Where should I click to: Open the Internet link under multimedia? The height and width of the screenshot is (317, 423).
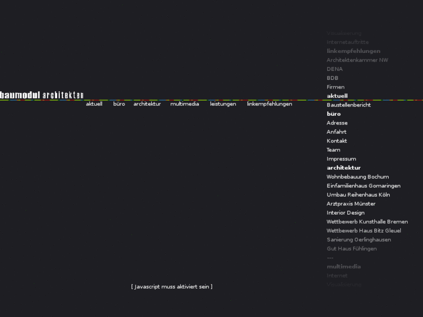pyautogui.click(x=337, y=276)
